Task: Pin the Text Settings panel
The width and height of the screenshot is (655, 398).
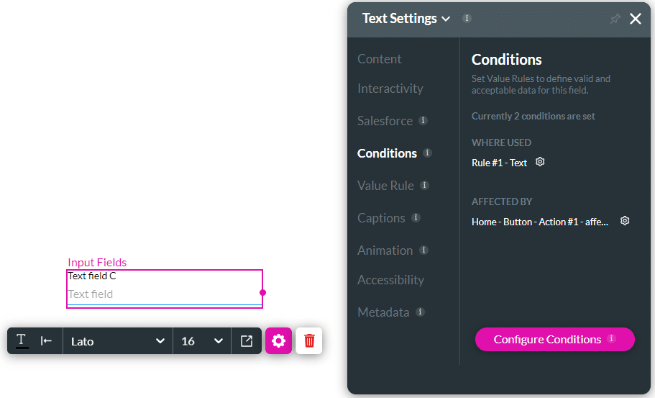Action: [x=615, y=19]
